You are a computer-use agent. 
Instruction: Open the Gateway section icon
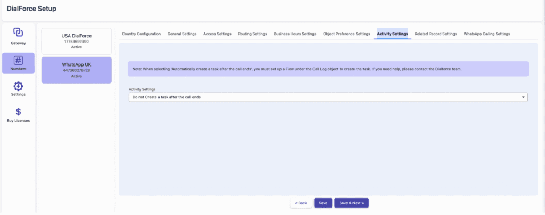[18, 32]
